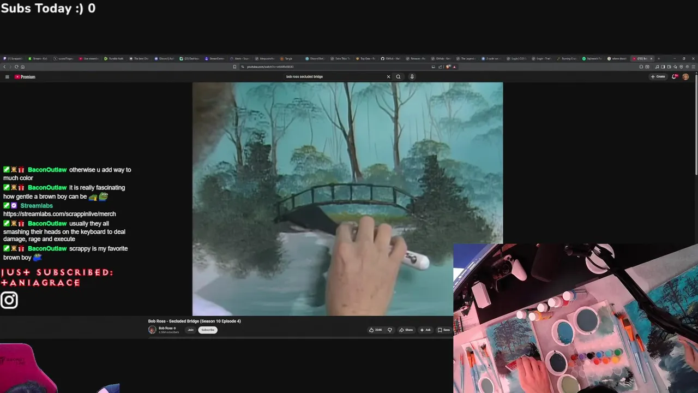698x393 pixels.
Task: Click the Bob Ross video player
Action: click(x=347, y=199)
